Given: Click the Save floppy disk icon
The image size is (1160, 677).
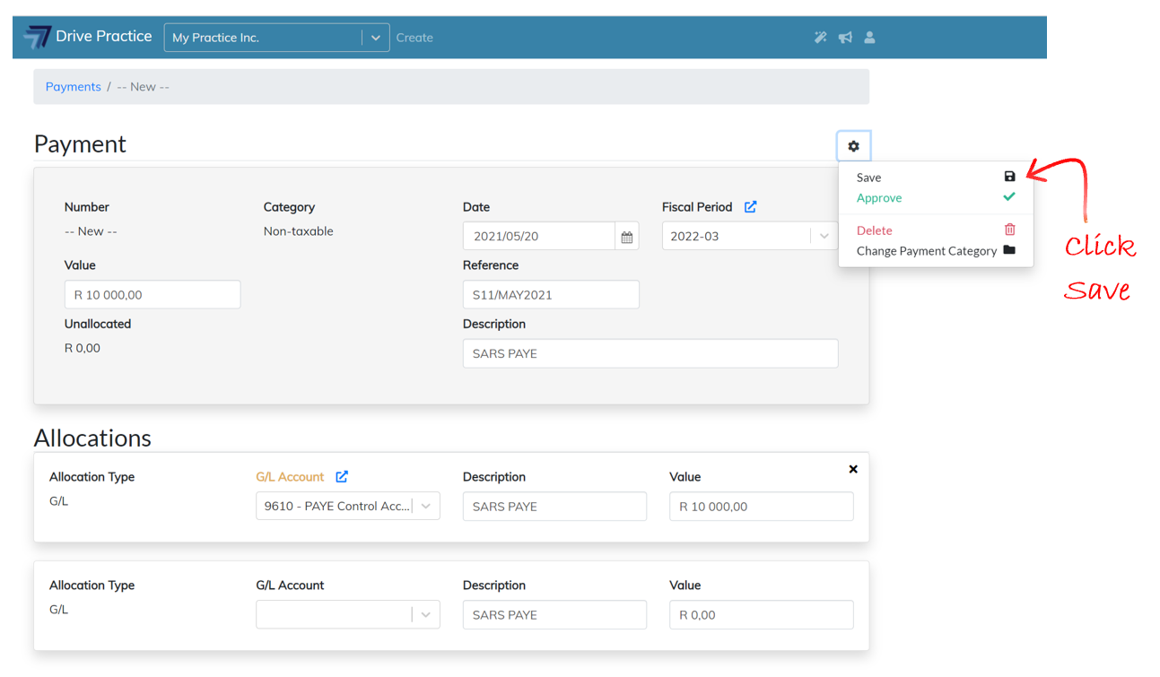Looking at the screenshot, I should [1009, 177].
